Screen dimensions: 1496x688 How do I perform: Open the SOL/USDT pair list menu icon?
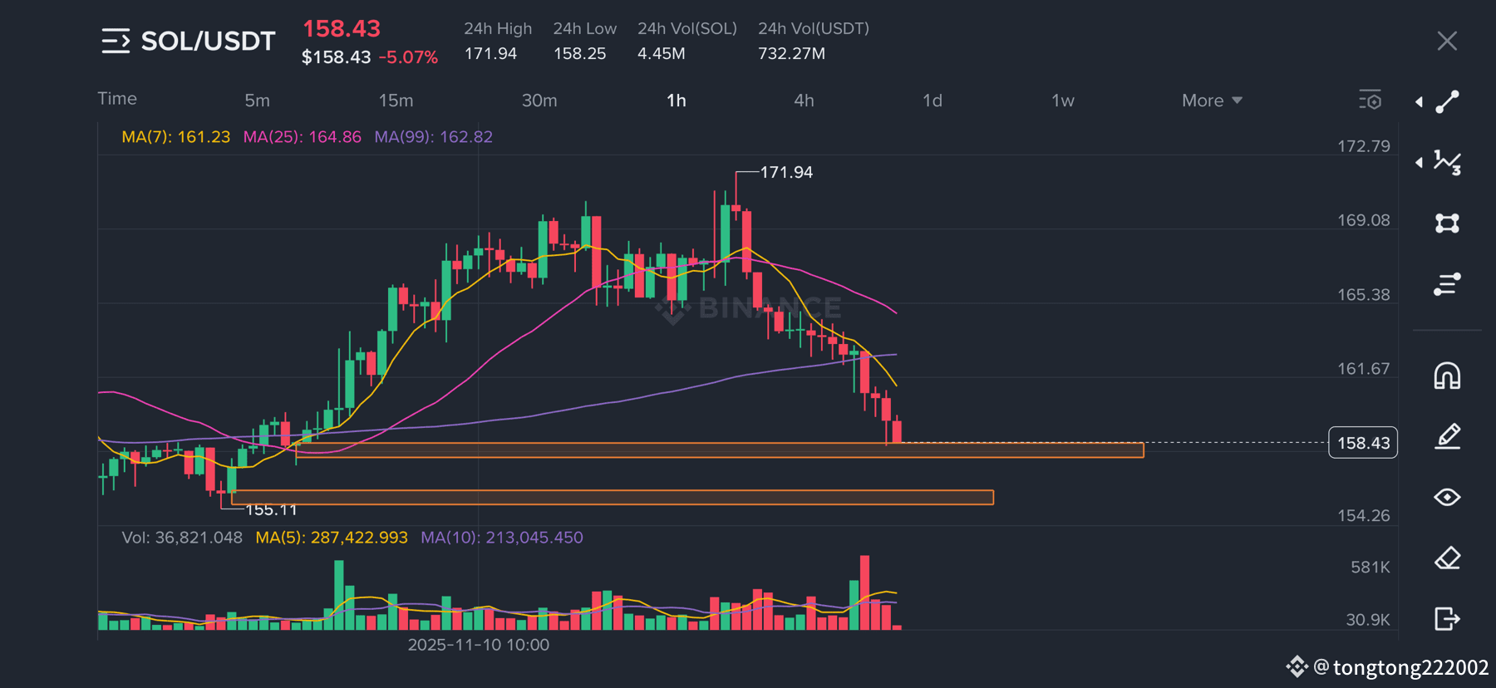pos(116,41)
